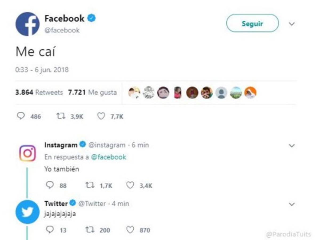Click first liker avatar thumbnail

tap(134, 93)
